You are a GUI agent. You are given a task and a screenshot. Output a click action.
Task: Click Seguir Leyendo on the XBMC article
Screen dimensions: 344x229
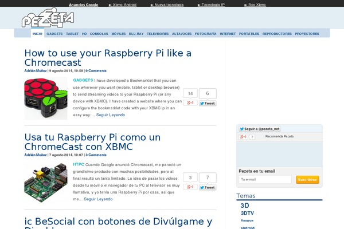(98, 199)
